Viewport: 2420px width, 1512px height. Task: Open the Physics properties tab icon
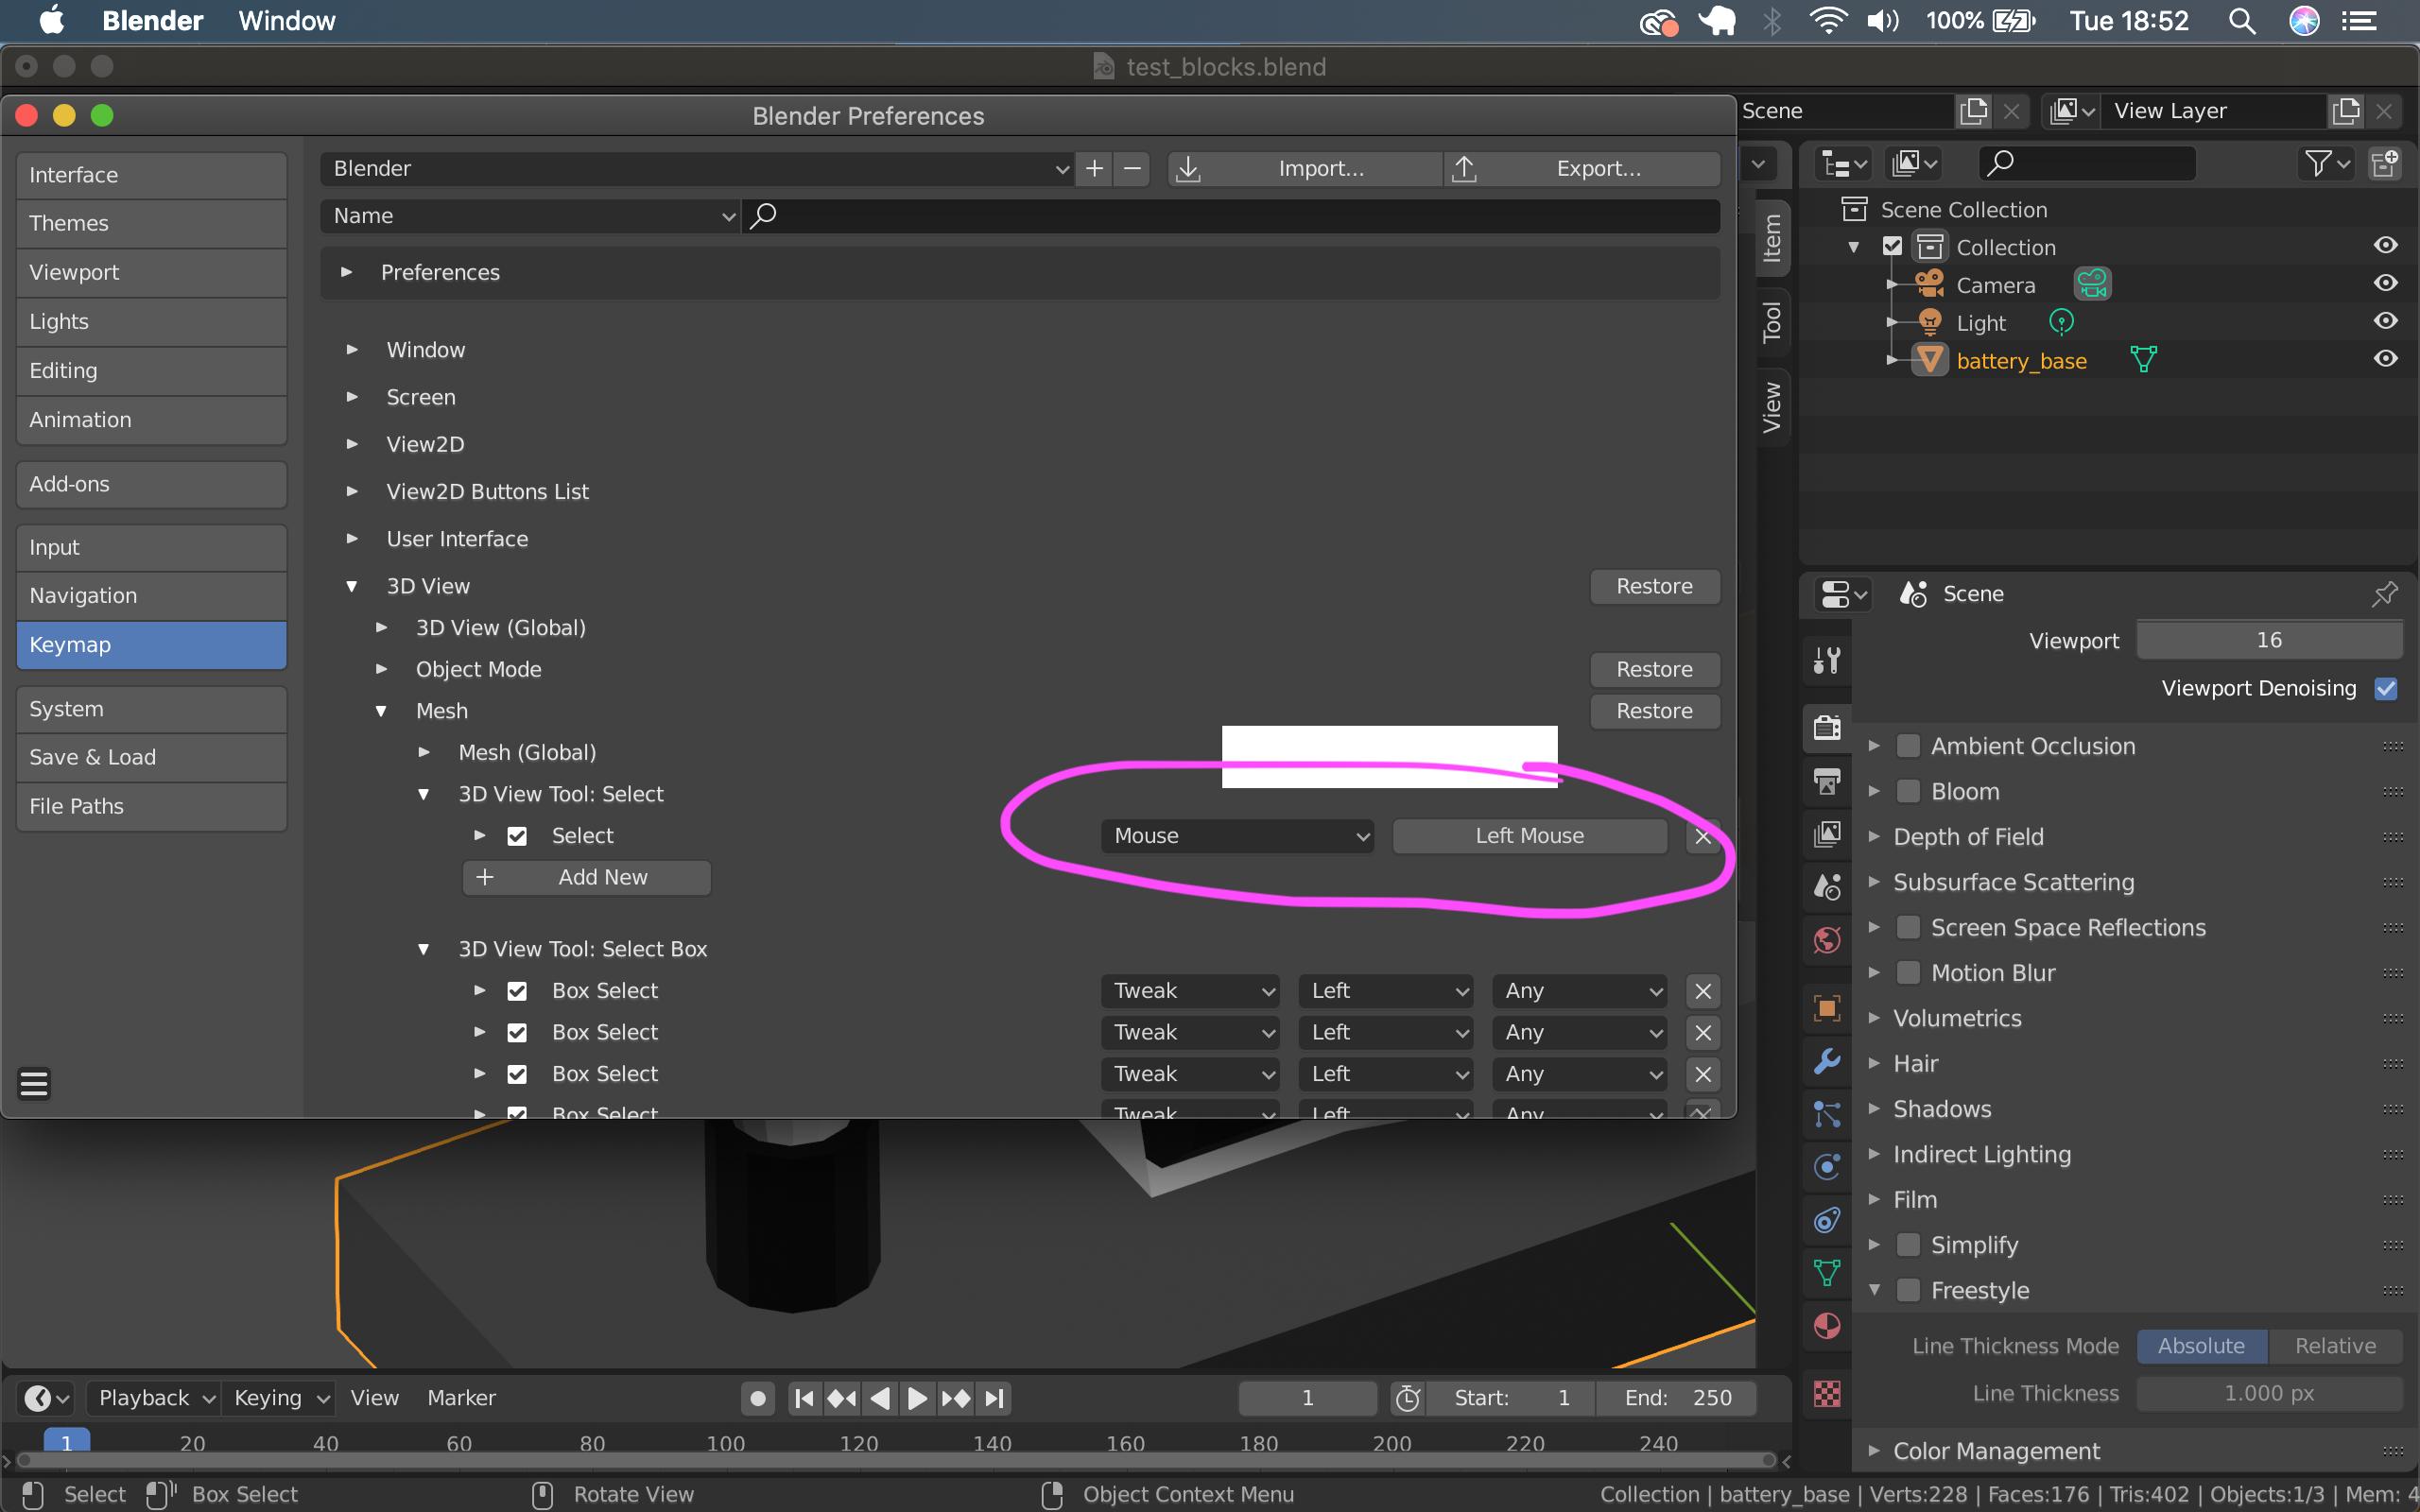point(1827,1167)
